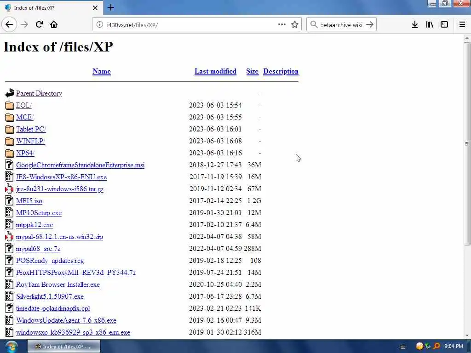Go back with the Back arrow
The image size is (471, 353).
click(9, 25)
